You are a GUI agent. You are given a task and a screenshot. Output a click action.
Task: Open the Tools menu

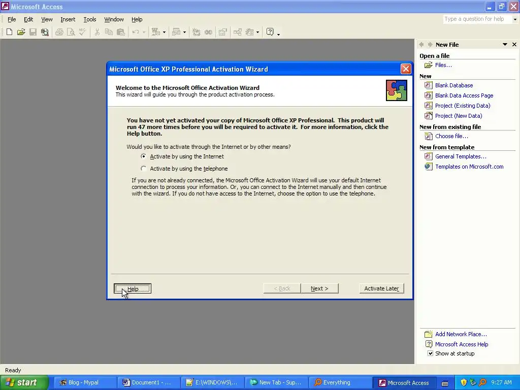click(x=89, y=19)
